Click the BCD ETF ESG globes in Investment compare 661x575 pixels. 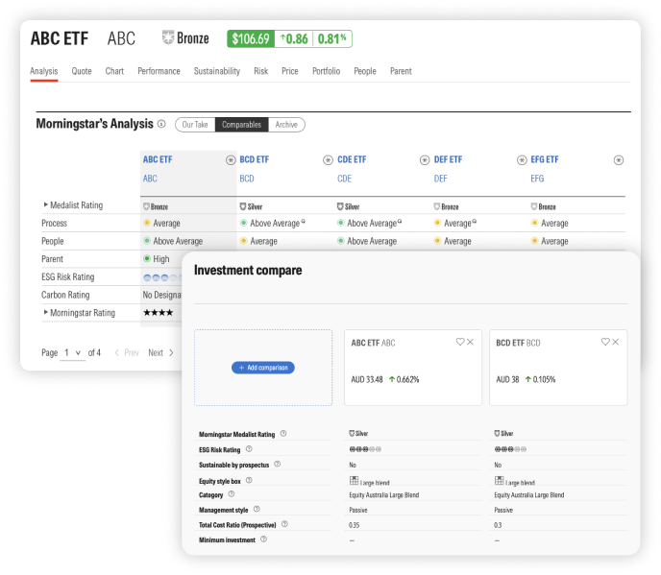510,449
